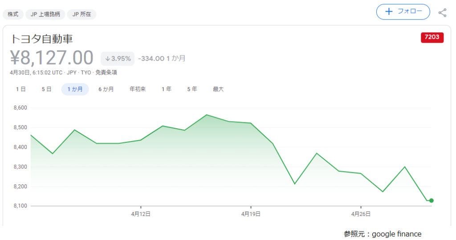The width and height of the screenshot is (456, 240).
Task: Click the 4月19日 axis label
Action: point(251,214)
